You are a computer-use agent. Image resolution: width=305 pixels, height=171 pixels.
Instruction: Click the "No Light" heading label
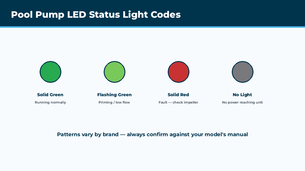pos(242,95)
